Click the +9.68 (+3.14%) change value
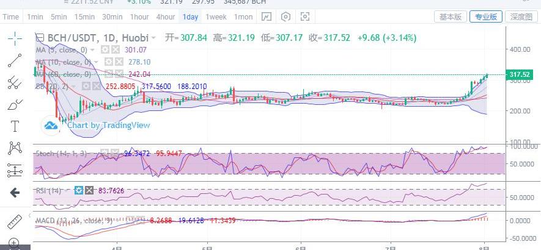 point(387,38)
